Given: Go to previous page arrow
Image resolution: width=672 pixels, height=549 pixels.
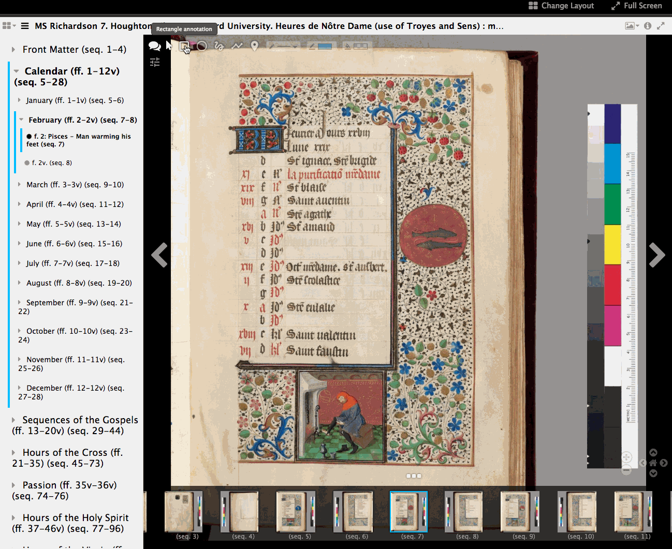Looking at the screenshot, I should click(159, 255).
